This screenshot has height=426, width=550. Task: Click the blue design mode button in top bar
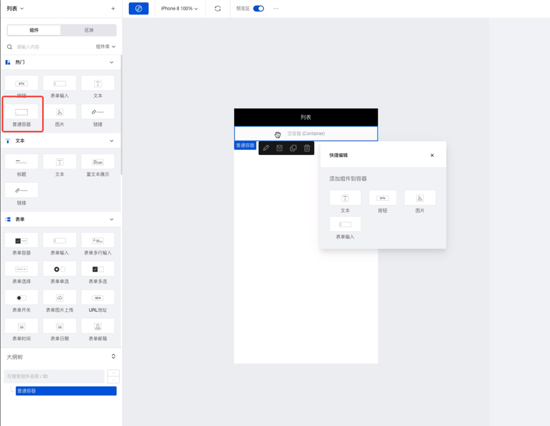pyautogui.click(x=139, y=9)
